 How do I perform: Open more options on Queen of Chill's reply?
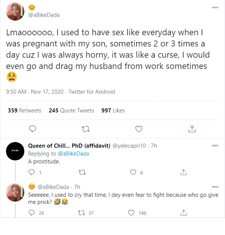click(x=215, y=146)
